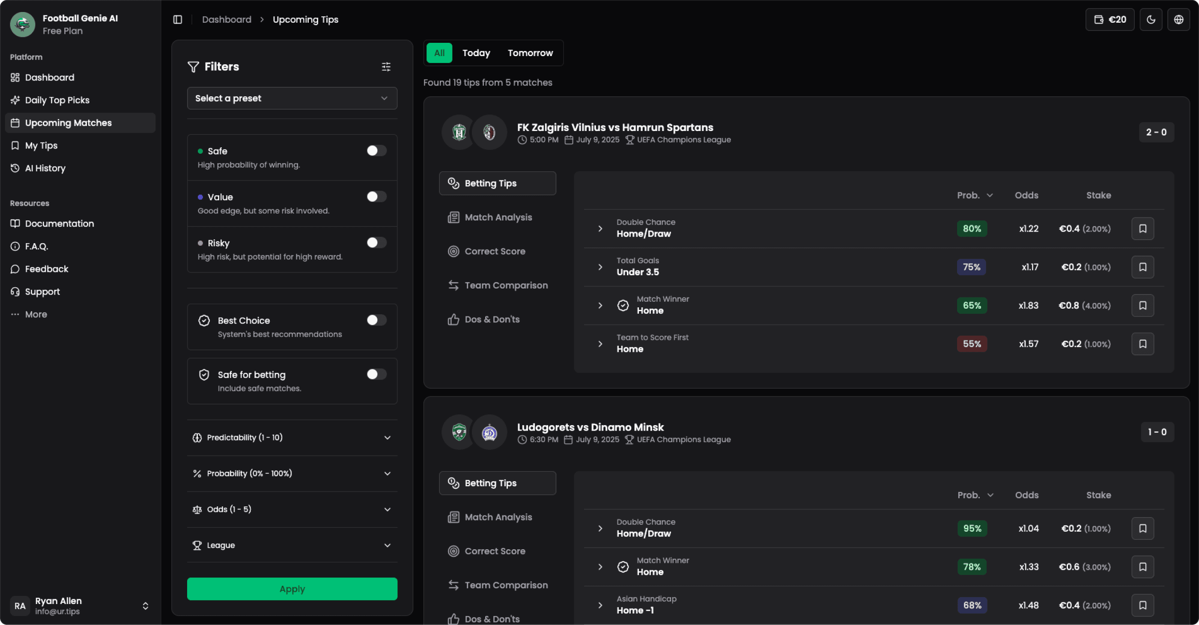
Task: Enable the Risky filter toggle
Action: click(x=376, y=242)
